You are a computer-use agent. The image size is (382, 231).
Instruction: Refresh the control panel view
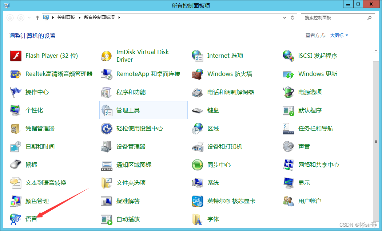[293, 17]
